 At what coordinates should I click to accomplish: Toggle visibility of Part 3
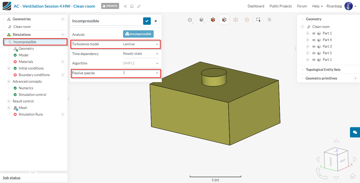click(x=314, y=47)
